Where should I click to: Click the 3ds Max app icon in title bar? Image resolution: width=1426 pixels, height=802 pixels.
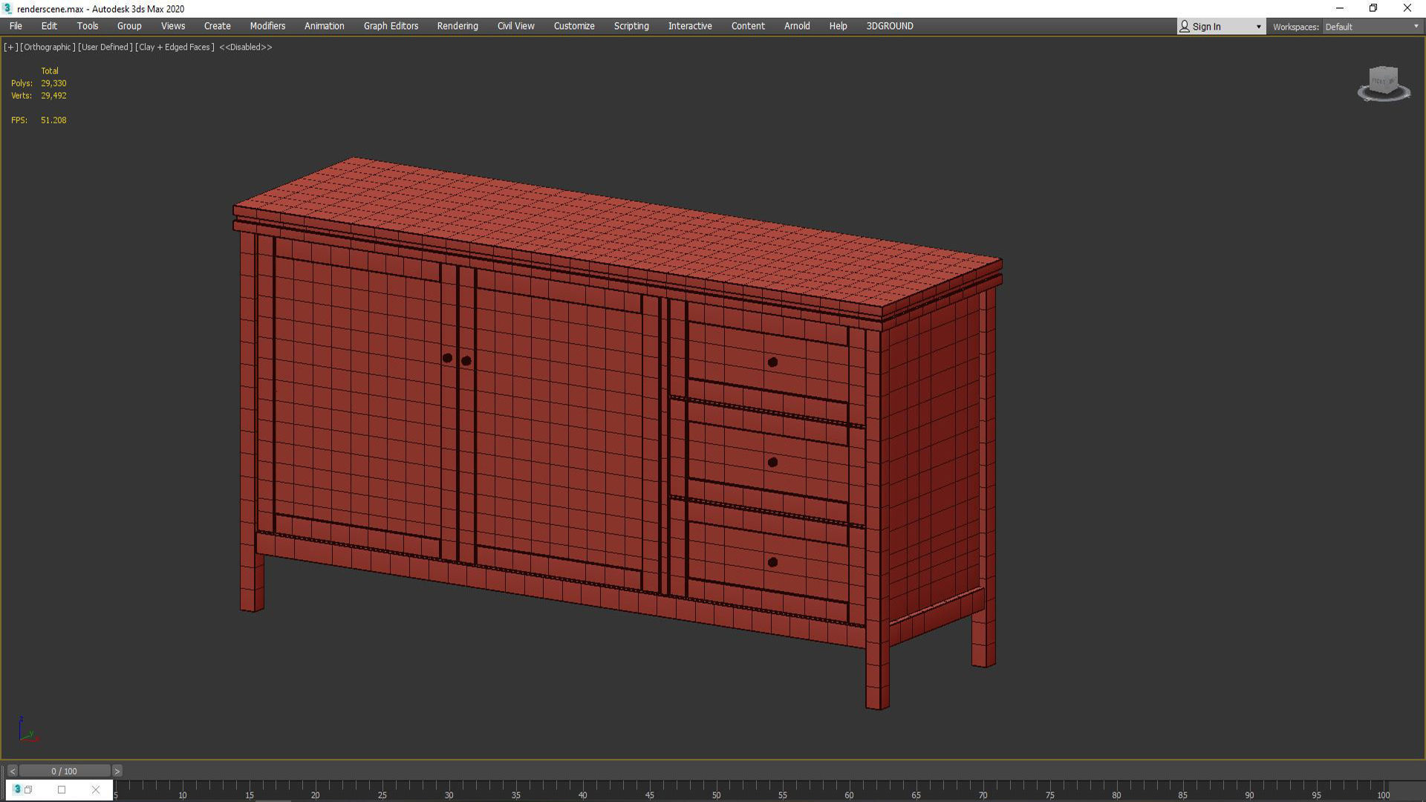tap(7, 8)
